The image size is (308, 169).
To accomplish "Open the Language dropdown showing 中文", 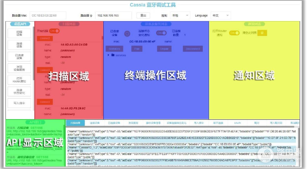I will (x=220, y=15).
